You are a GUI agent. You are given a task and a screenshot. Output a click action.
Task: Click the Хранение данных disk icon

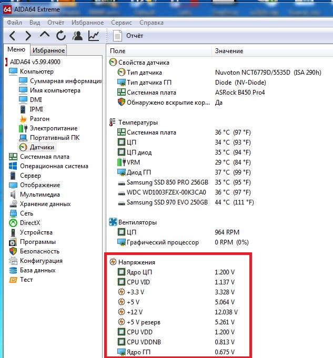pos(13,204)
